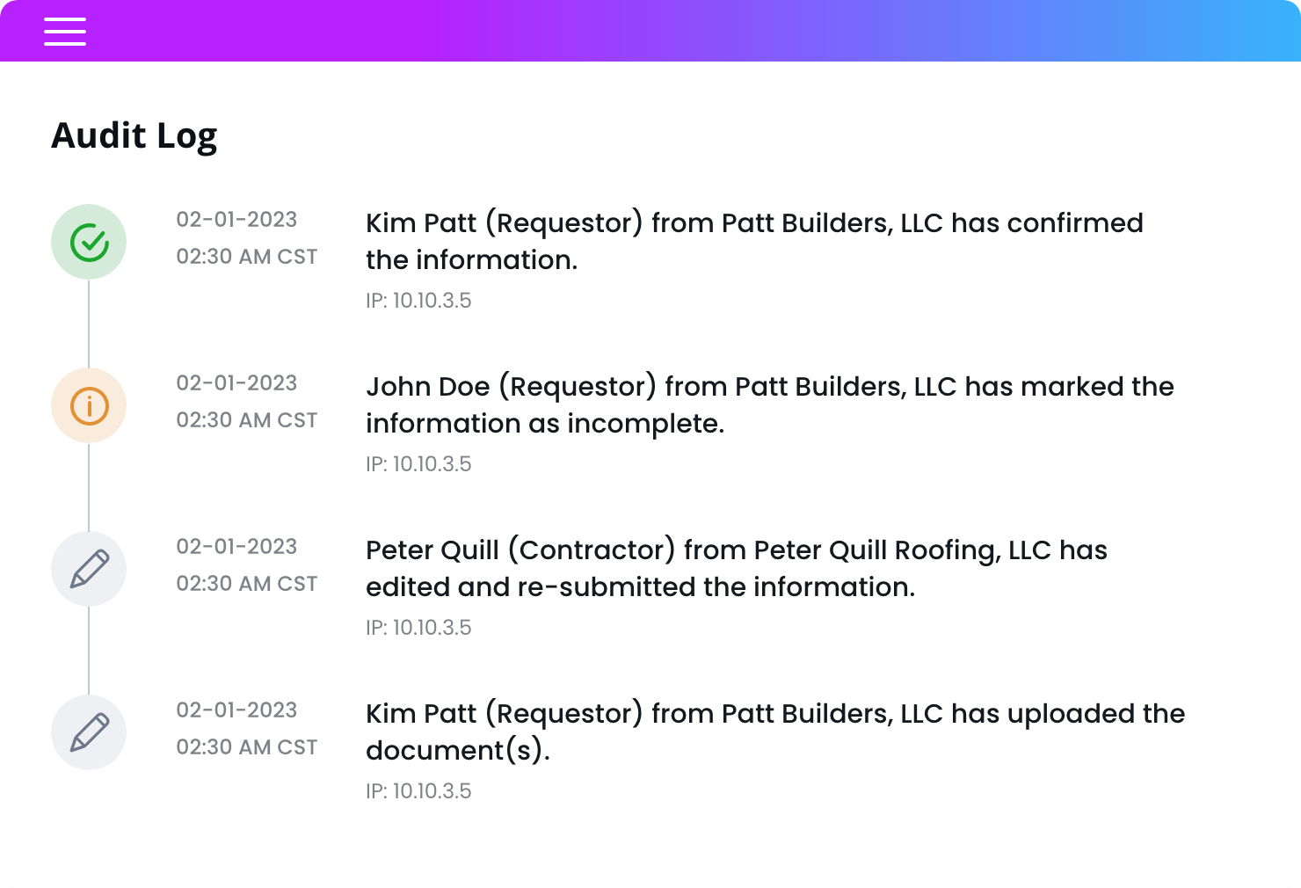This screenshot has height=888, width=1301.
Task: Click the green checkmark confirmed icon
Action: [x=89, y=242]
